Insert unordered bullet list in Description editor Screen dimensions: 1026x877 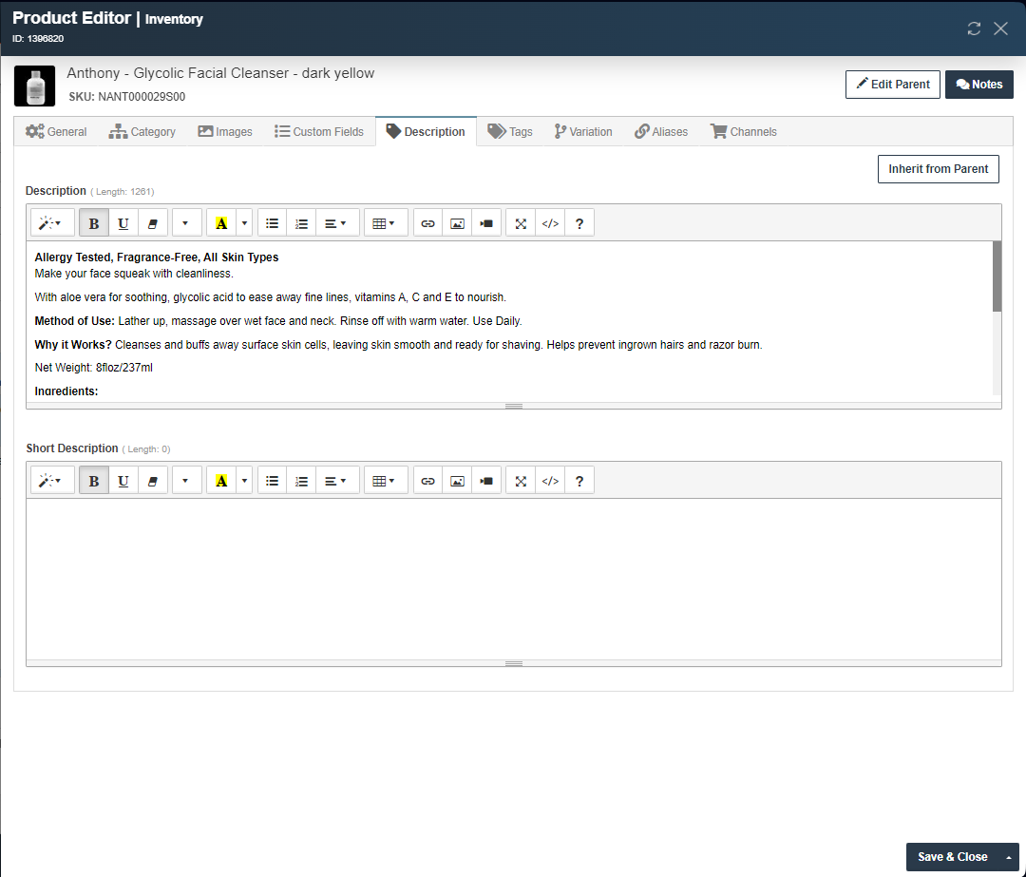coord(273,223)
